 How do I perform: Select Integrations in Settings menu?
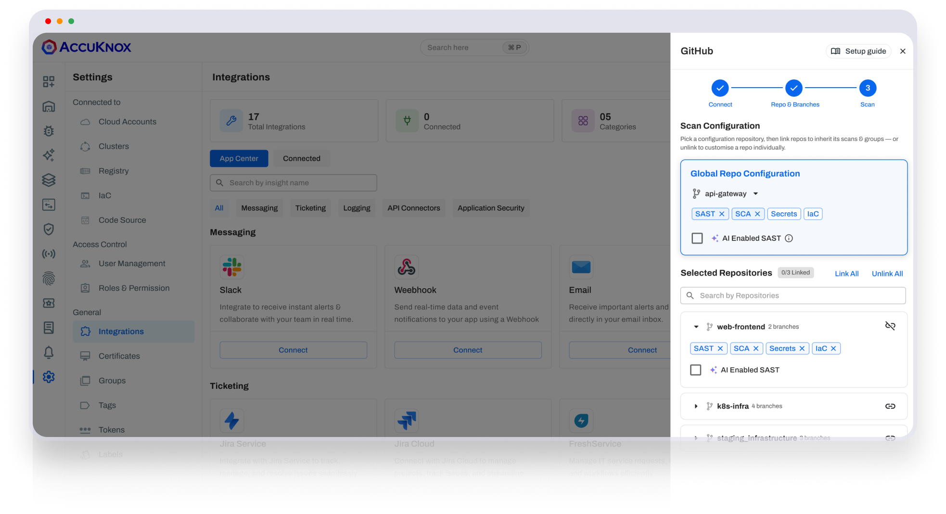click(x=134, y=332)
